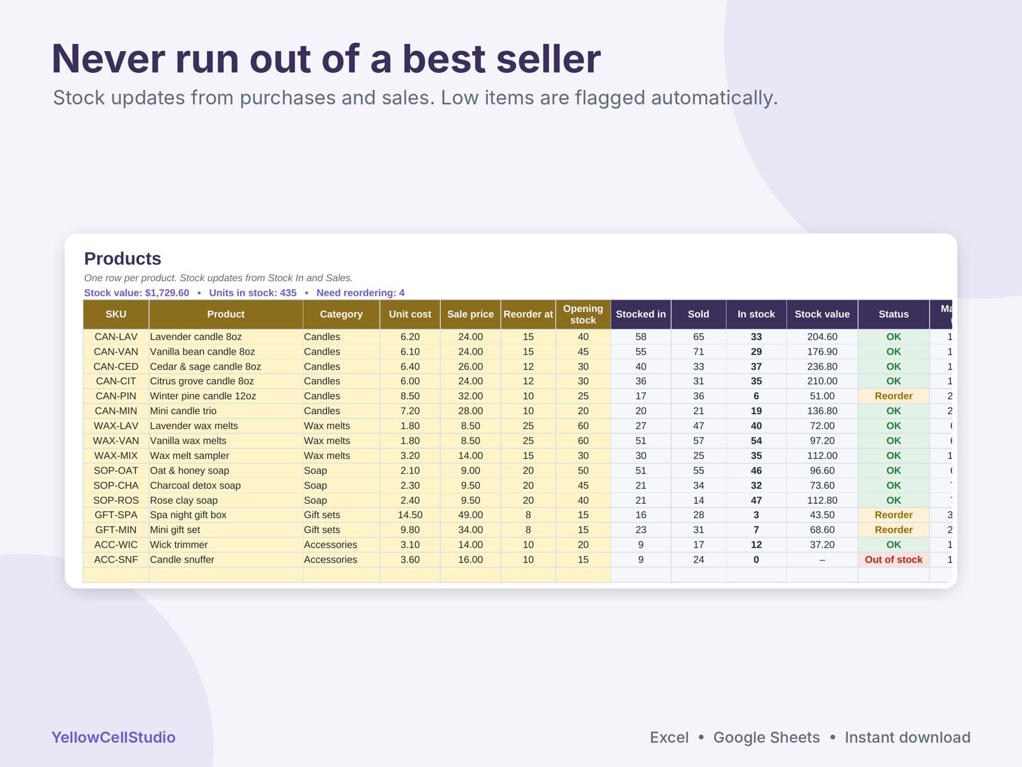Click the Stock value column header
1022x767 pixels.
(x=822, y=314)
